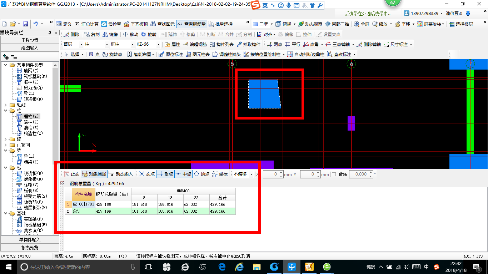Select 构造柱(Z) in navigation tree

[33, 133]
